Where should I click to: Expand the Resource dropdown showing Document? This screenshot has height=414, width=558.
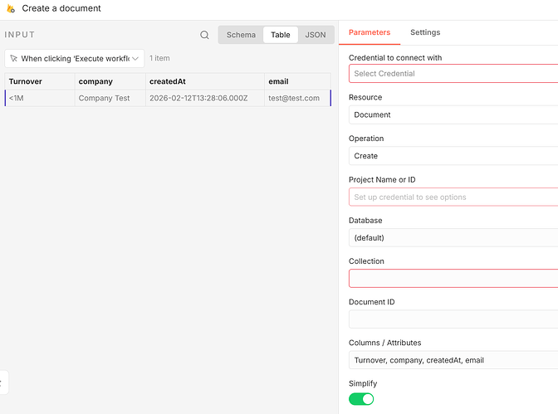[x=453, y=114]
